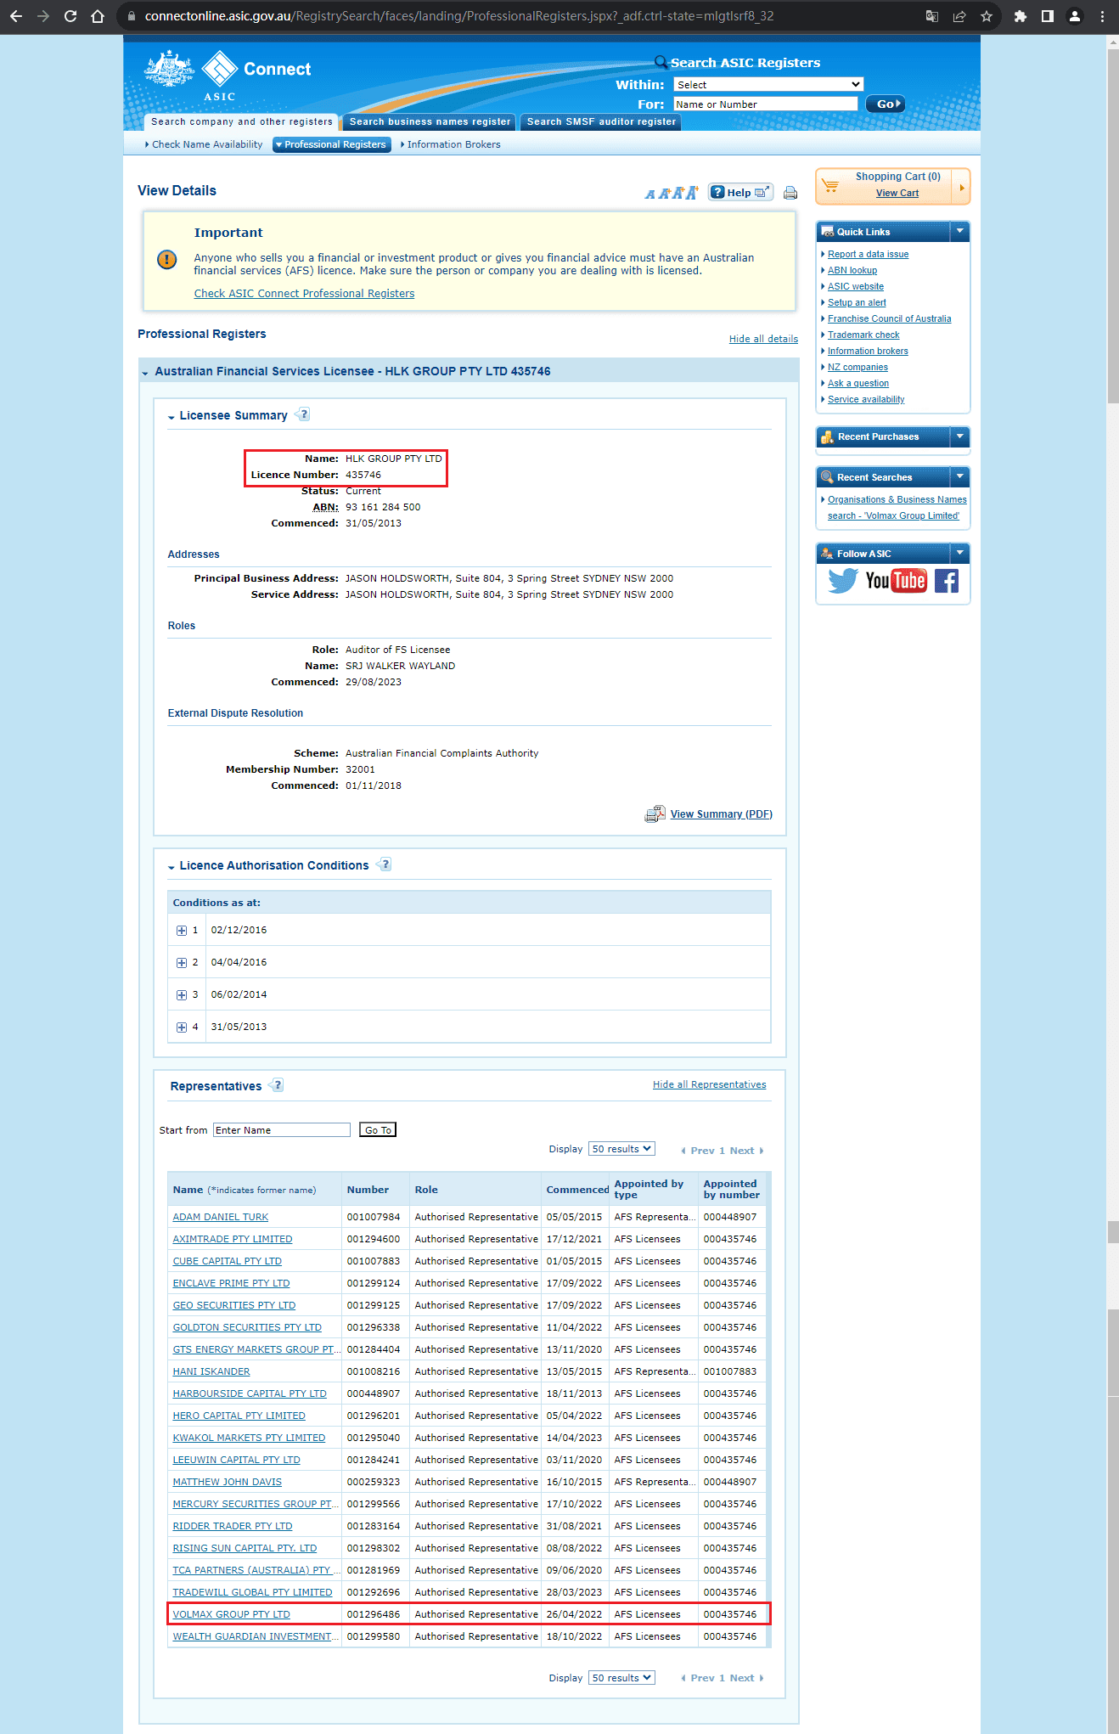Expand condition 4 dated 31/05/2013
Image resolution: width=1119 pixels, height=1734 pixels.
182,1027
